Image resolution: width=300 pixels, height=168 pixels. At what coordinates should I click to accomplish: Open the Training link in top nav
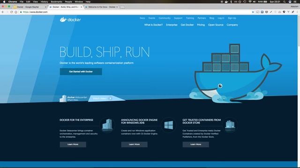click(190, 18)
